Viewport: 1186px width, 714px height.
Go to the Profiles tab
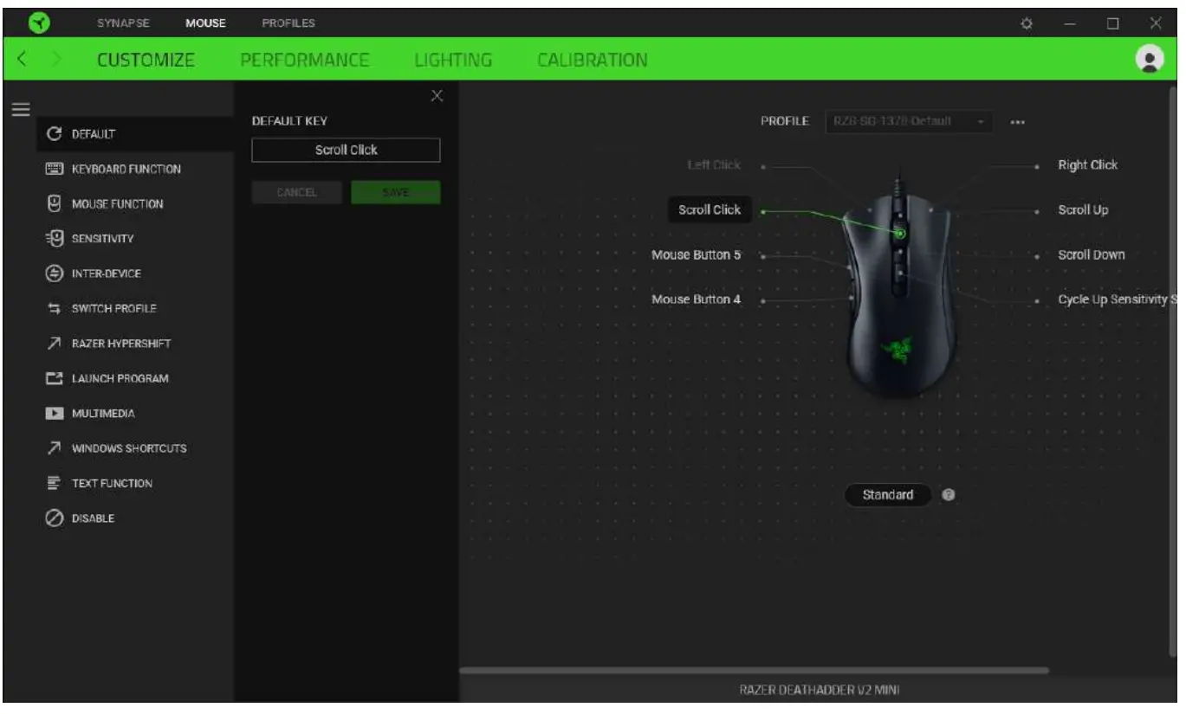coord(288,23)
